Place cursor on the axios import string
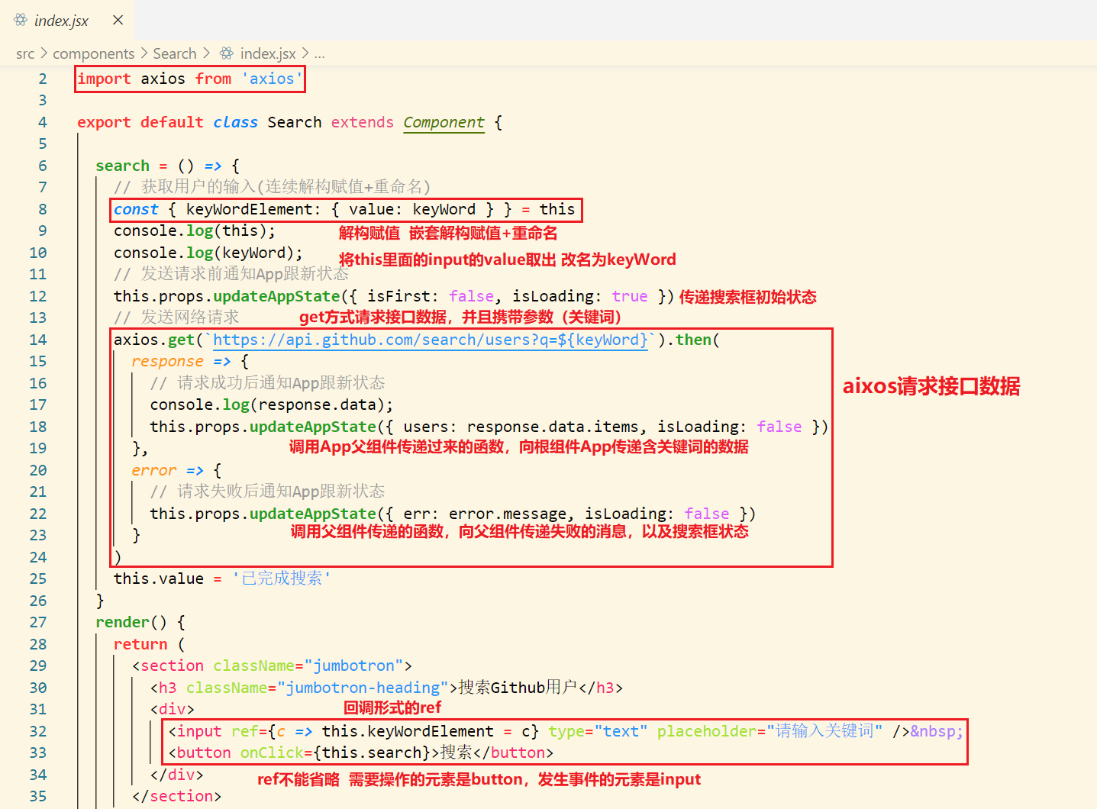This screenshot has height=809, width=1097. [271, 78]
